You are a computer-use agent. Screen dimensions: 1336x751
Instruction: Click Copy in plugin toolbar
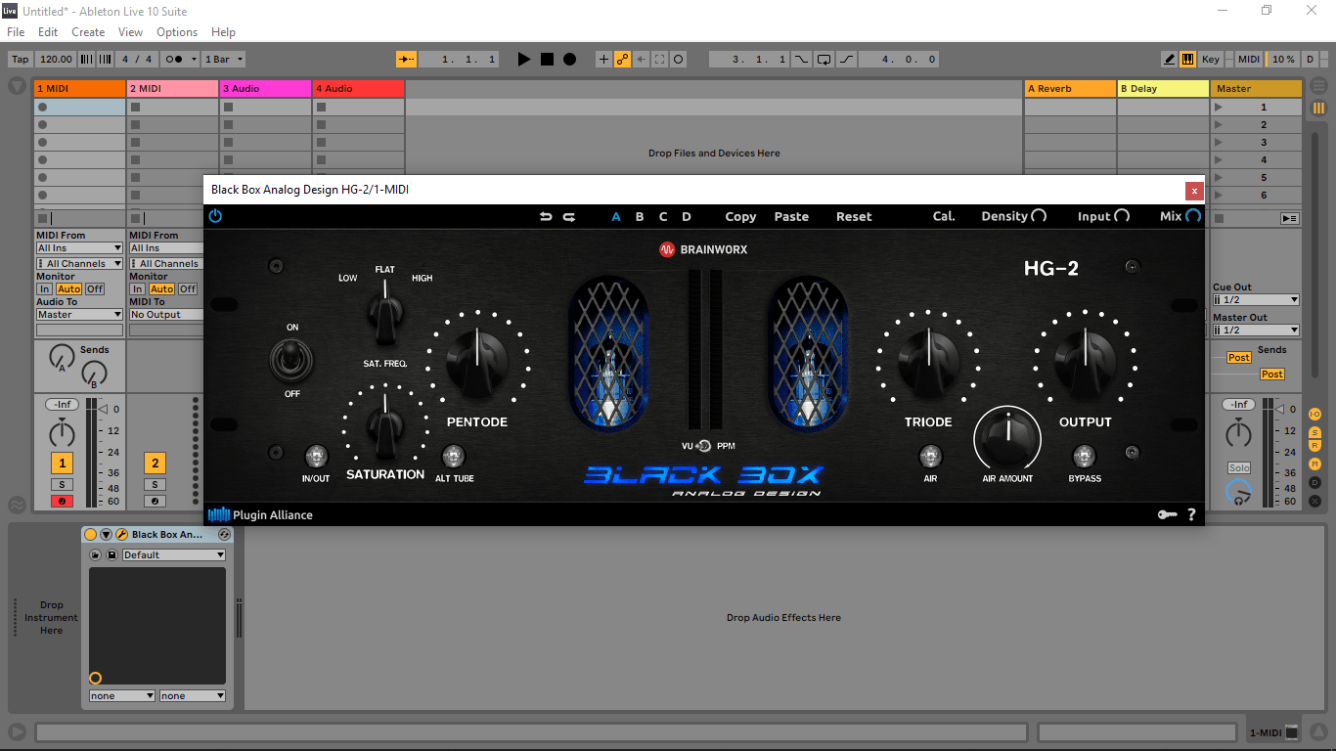tap(740, 217)
